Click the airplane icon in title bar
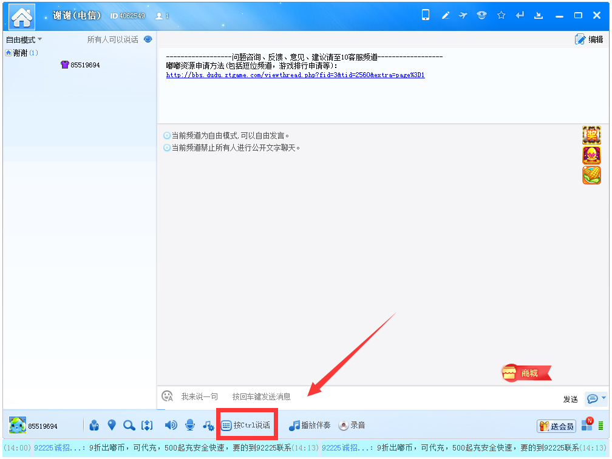This screenshot has height=459, width=612. [463, 15]
